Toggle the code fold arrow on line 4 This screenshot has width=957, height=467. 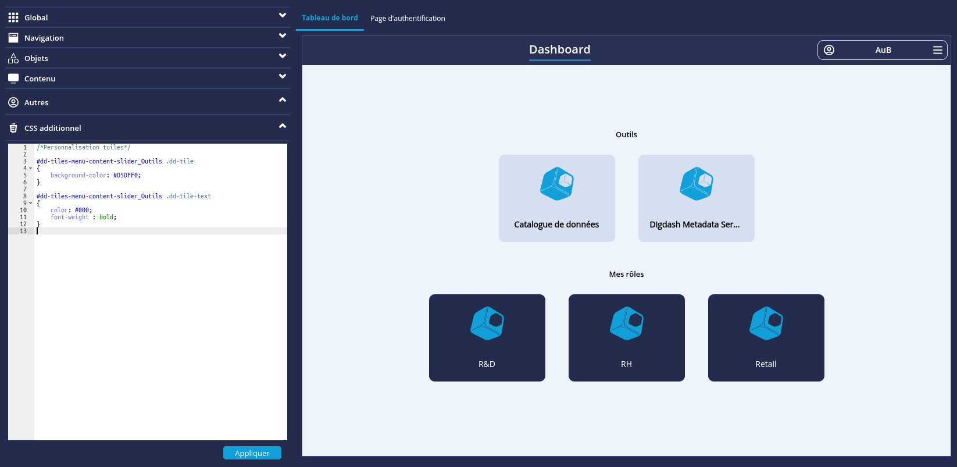[x=30, y=169]
